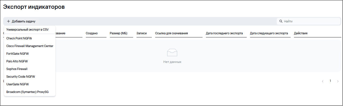The height and width of the screenshot is (106, 343).
Task: Click the Записи column header
Action: pyautogui.click(x=142, y=33)
